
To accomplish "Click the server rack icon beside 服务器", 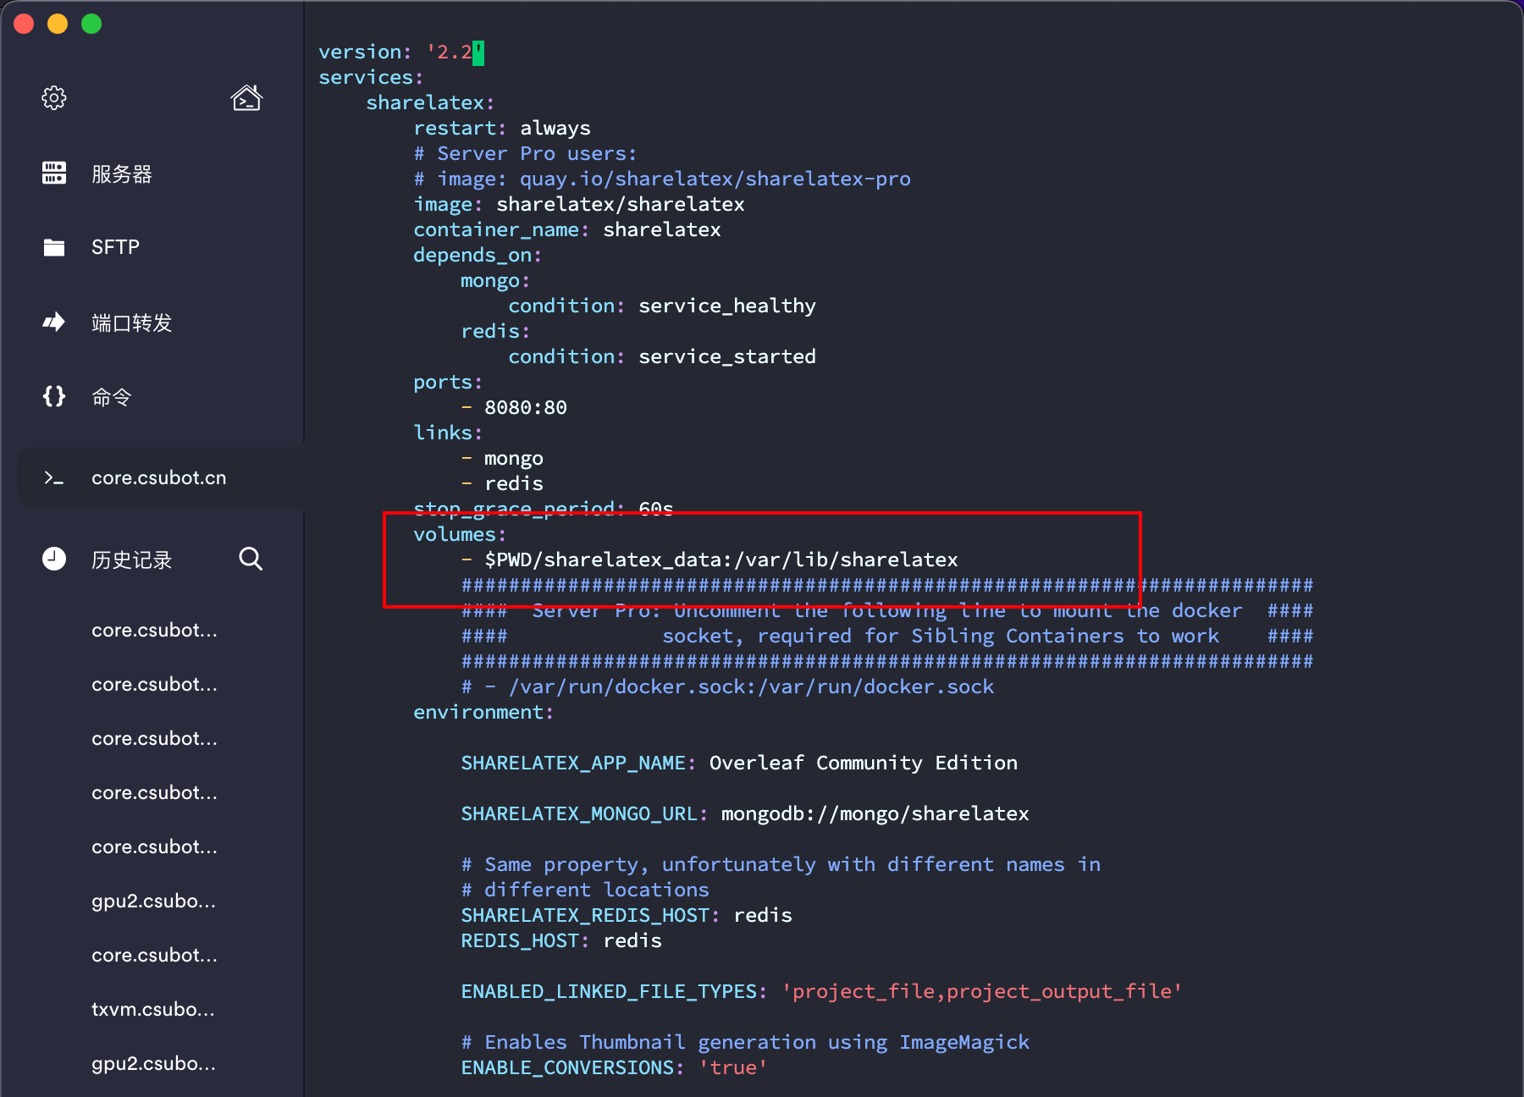I will pos(53,174).
